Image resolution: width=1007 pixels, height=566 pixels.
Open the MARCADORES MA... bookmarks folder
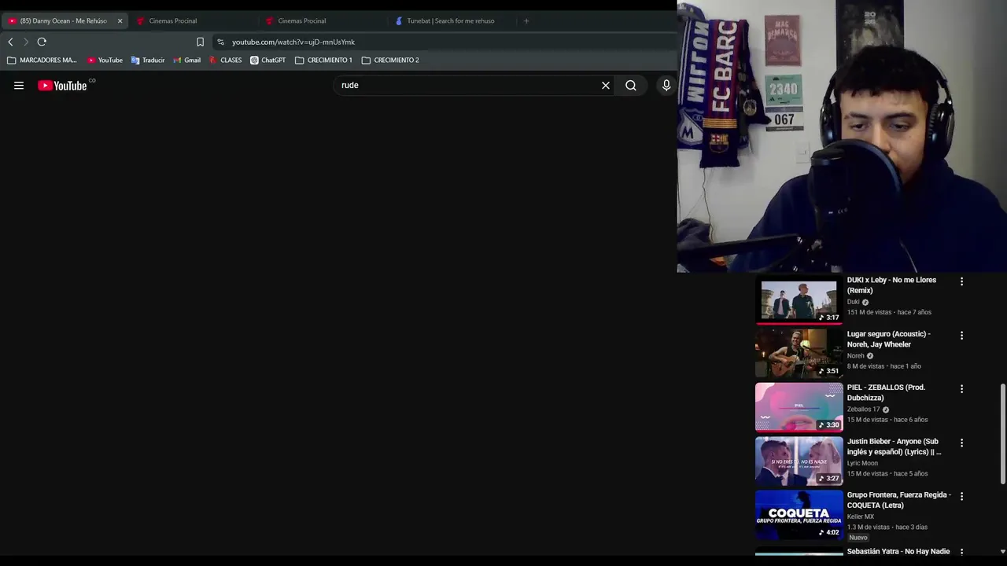(42, 60)
